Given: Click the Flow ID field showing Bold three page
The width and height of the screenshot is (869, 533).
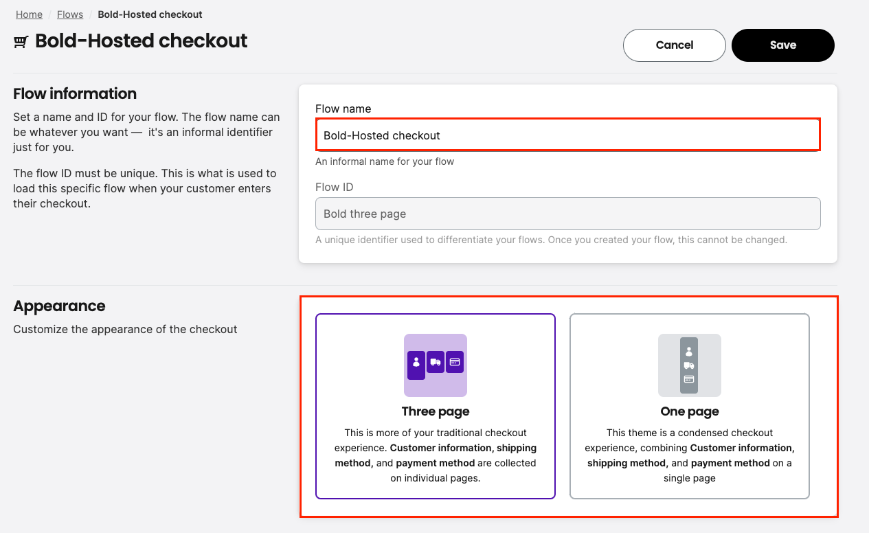Looking at the screenshot, I should coord(567,214).
